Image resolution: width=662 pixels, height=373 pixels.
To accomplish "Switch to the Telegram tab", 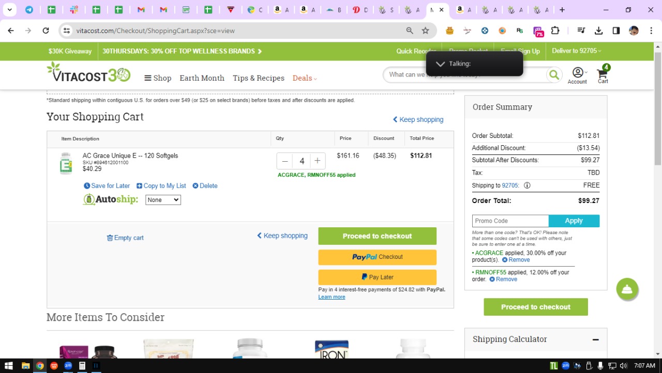I will 29,10.
